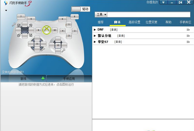This screenshot has width=194, height=131.
Task: Open right stick wrench settings icon
Action: point(63,50)
